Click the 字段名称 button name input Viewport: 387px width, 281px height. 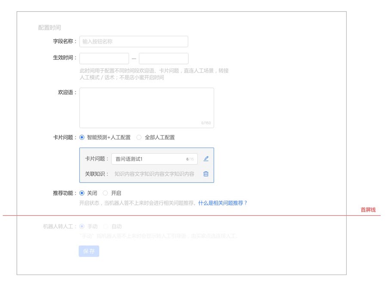(133, 41)
